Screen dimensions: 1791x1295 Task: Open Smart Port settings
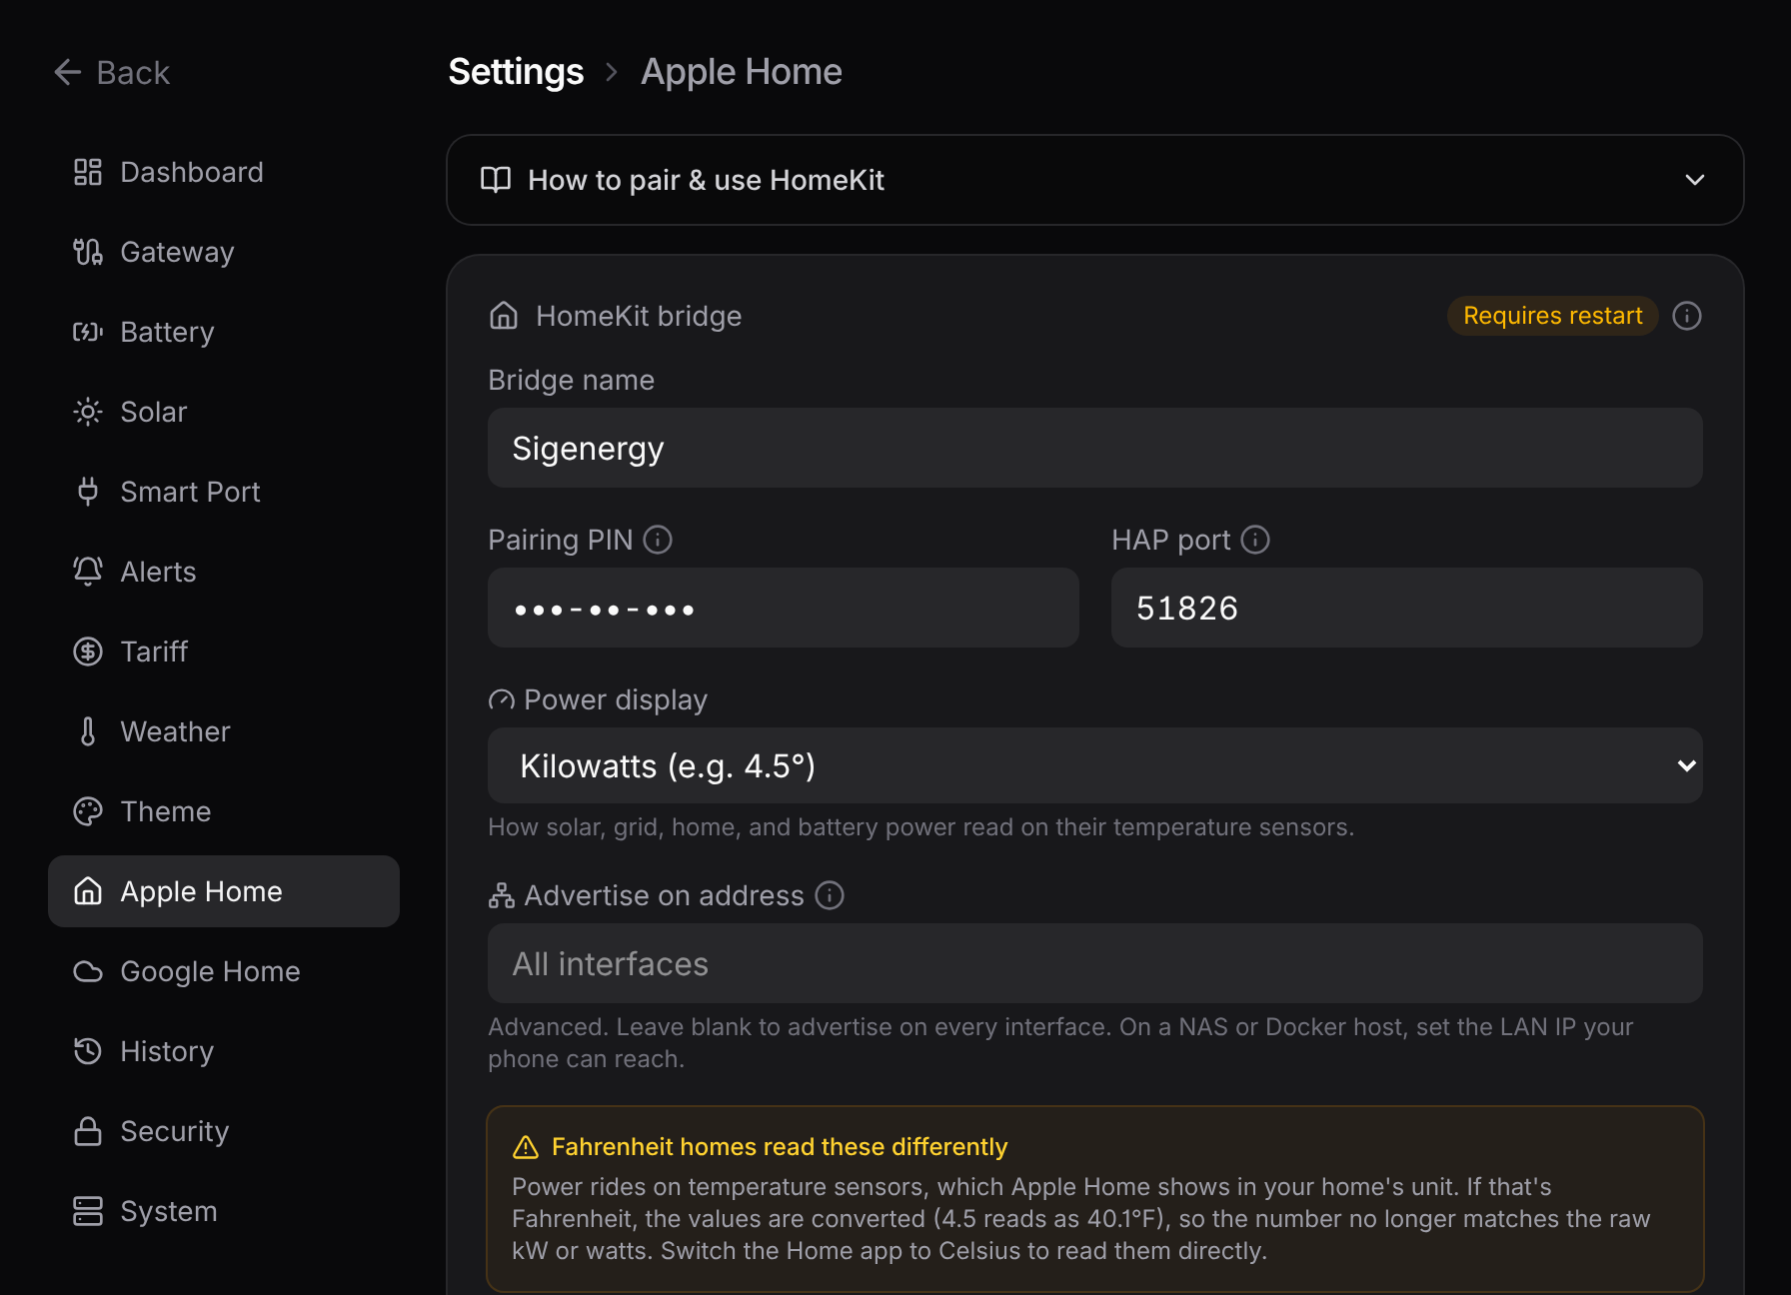(224, 492)
